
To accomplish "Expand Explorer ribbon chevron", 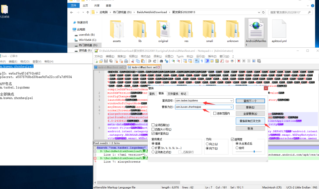I will click(307, 6).
